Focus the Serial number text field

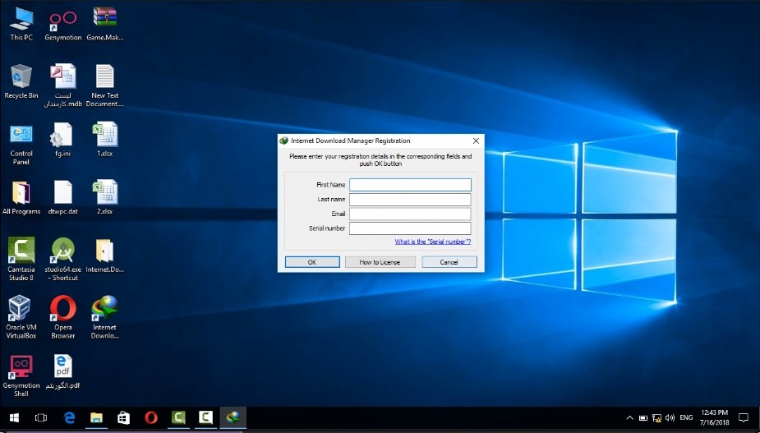(410, 228)
